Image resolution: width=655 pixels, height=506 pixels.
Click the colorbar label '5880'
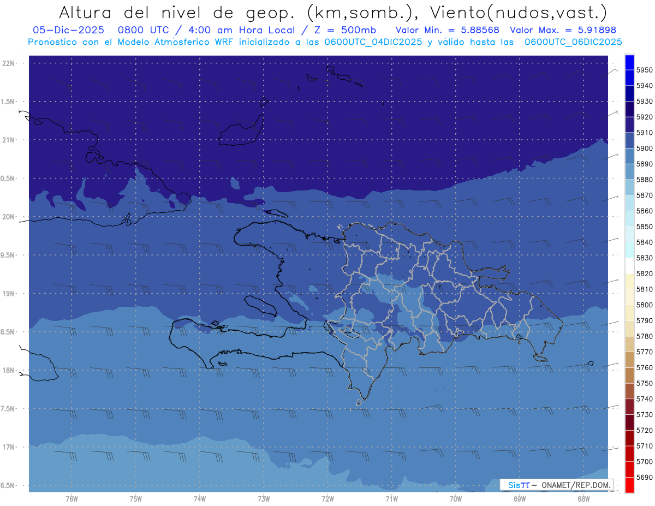point(644,180)
